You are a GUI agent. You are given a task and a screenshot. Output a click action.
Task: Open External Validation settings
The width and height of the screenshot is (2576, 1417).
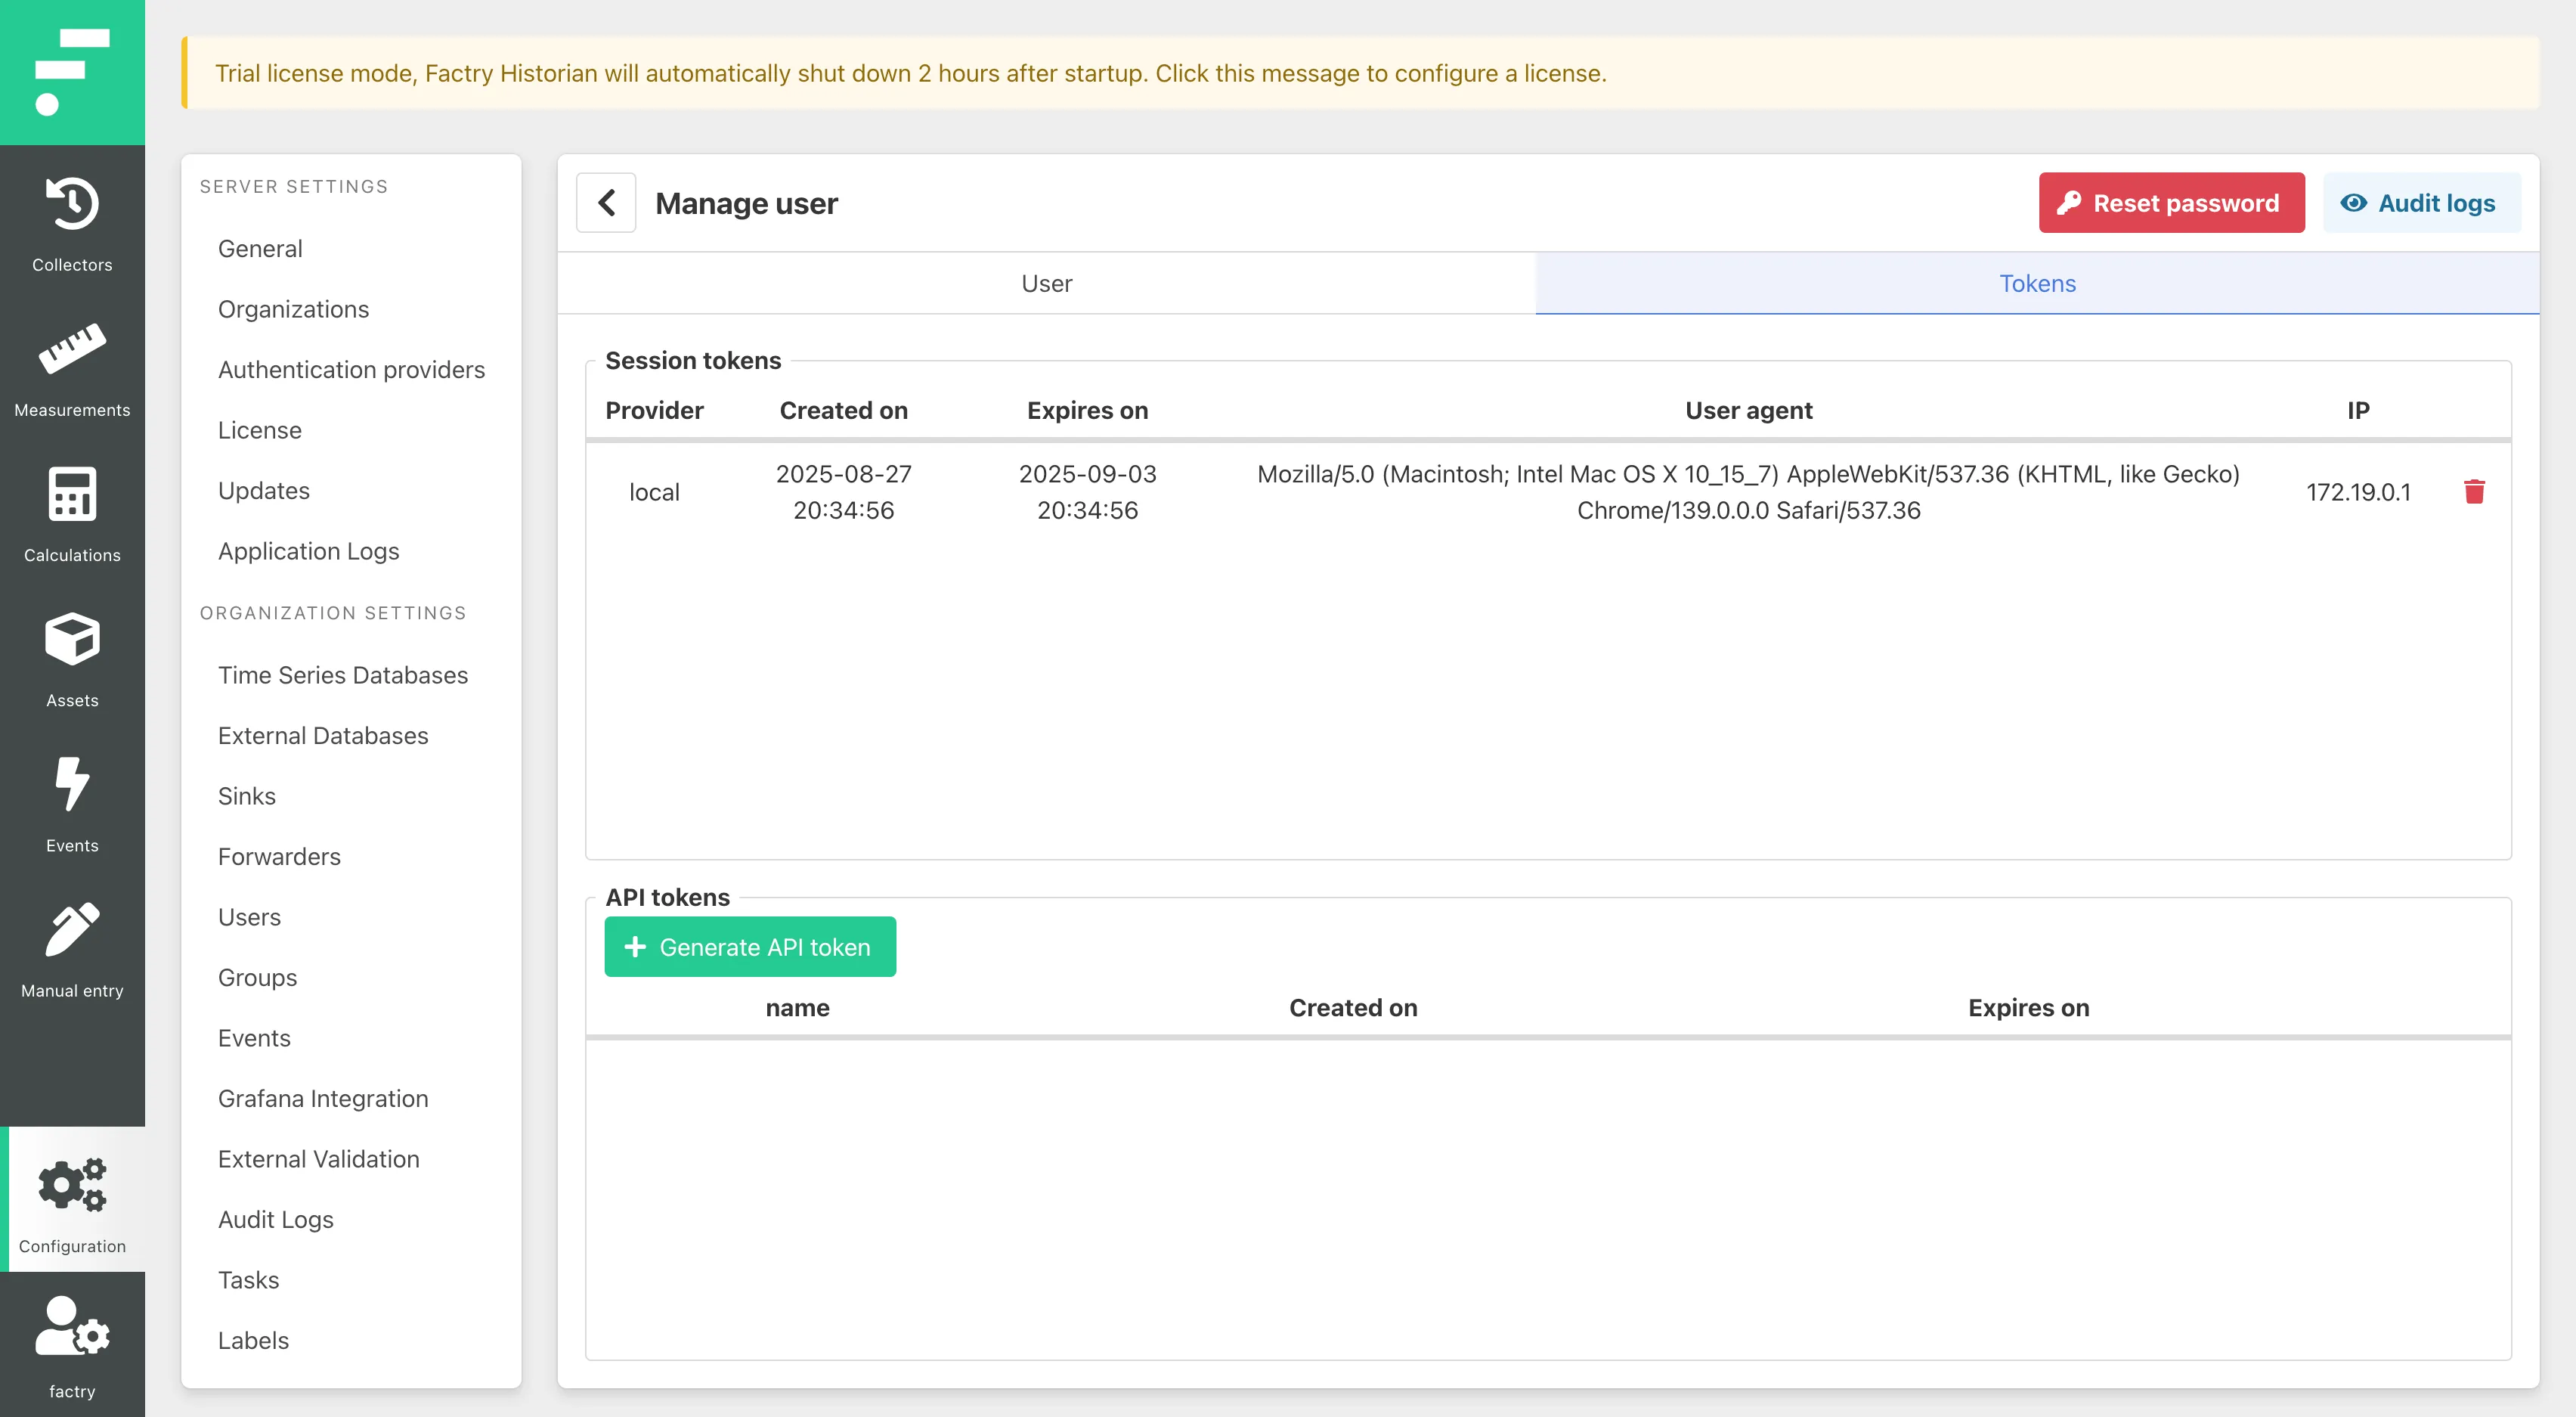pyautogui.click(x=318, y=1159)
